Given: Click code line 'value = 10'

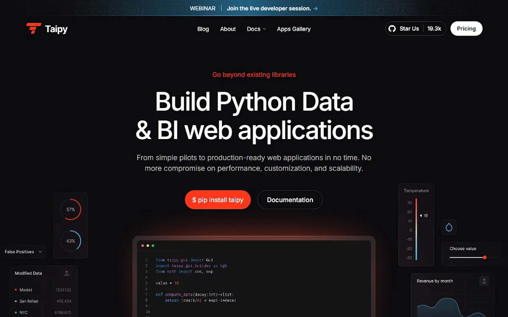Looking at the screenshot, I should click(x=167, y=283).
